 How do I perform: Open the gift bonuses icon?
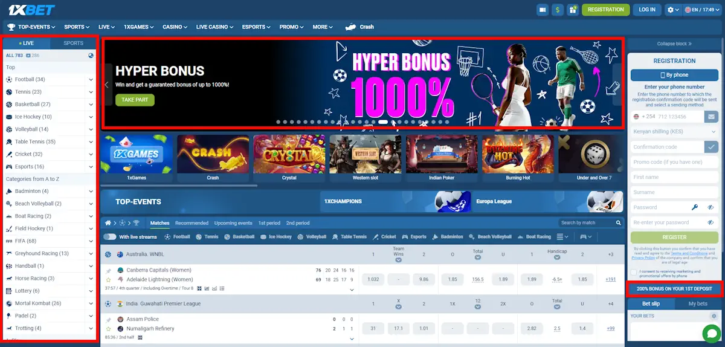click(x=572, y=10)
